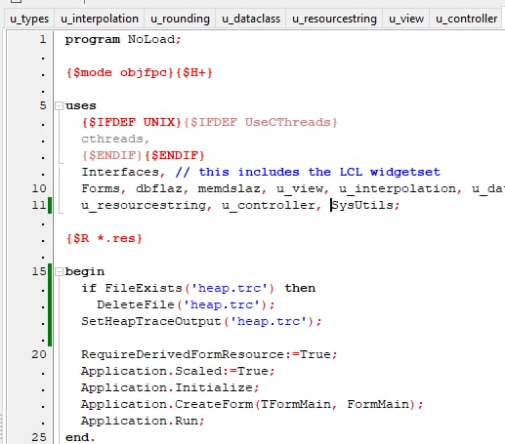Click 'FormMain' argument in the CreateForm call
505x444 pixels.
378,404
